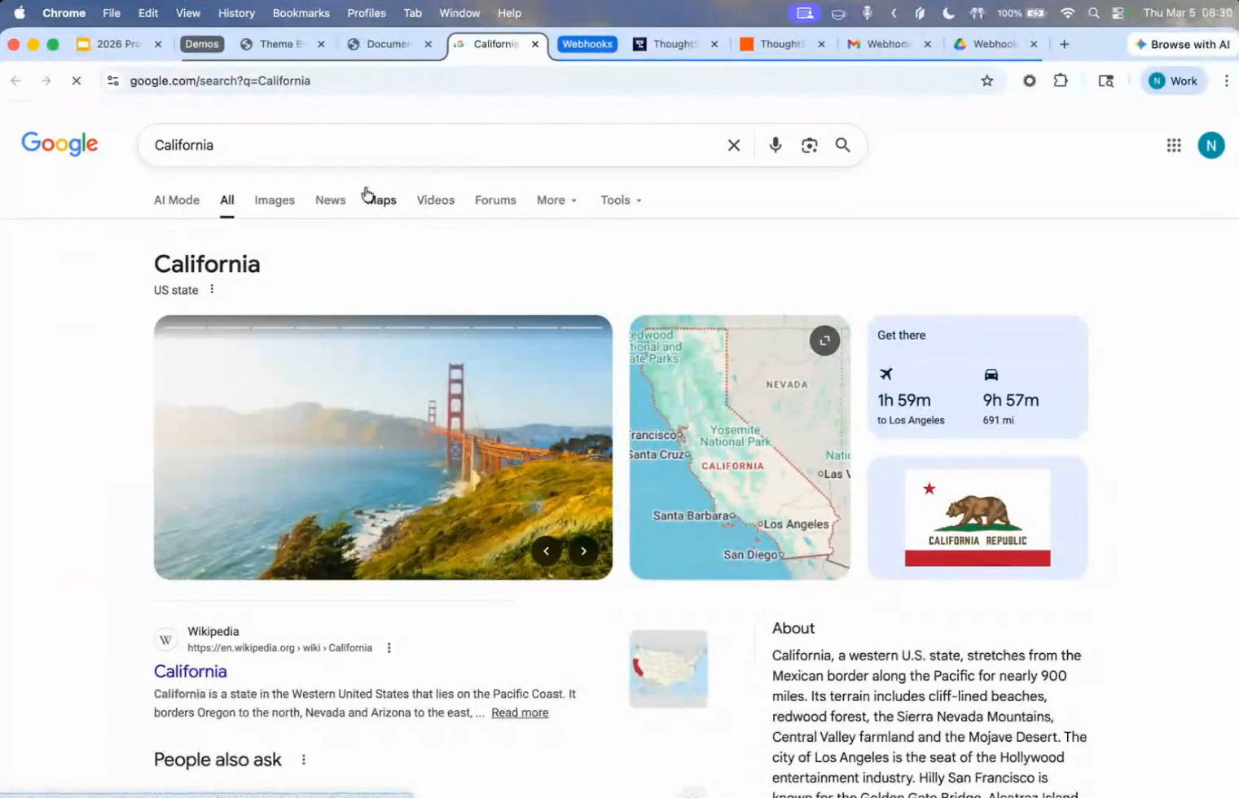Open the Wikipedia California result link
This screenshot has width=1239, height=798.
coord(191,671)
